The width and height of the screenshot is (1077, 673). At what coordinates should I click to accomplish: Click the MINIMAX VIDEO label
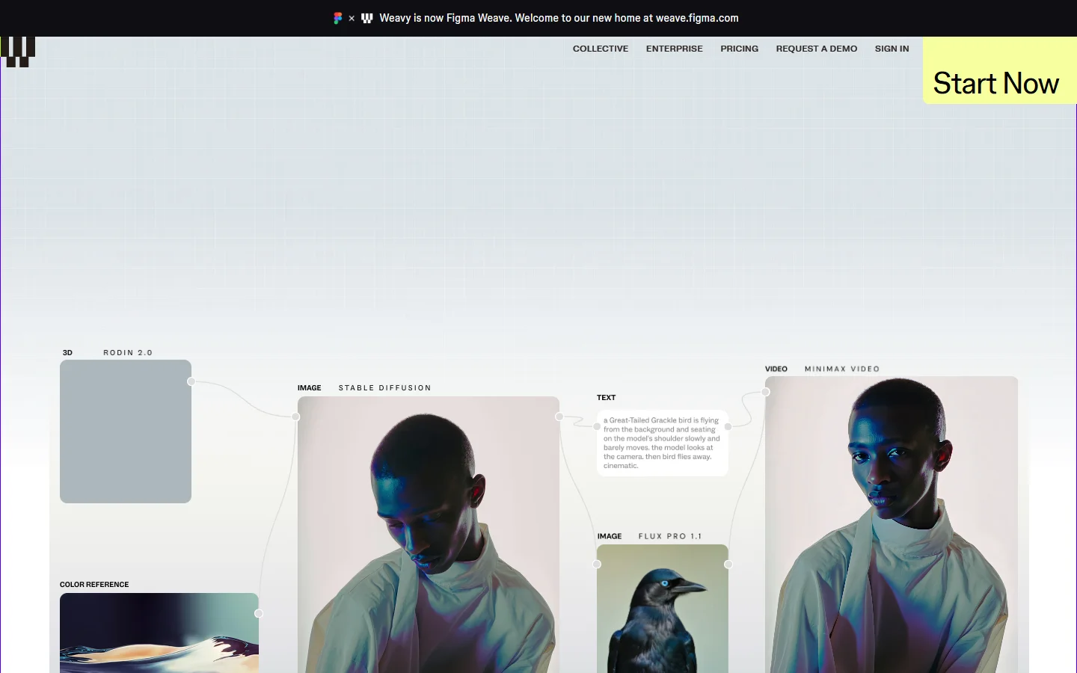(x=842, y=369)
